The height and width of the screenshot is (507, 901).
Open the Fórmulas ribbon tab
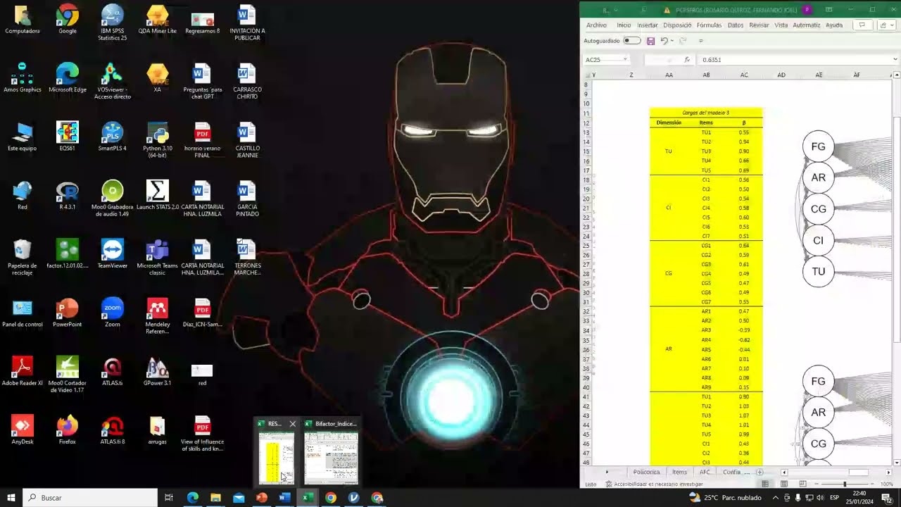(x=709, y=25)
